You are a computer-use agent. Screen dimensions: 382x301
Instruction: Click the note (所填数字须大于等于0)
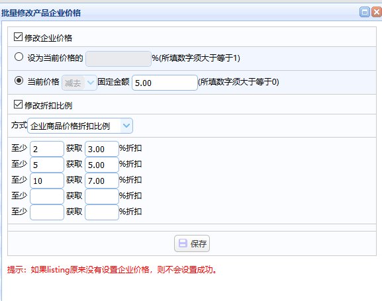point(238,81)
